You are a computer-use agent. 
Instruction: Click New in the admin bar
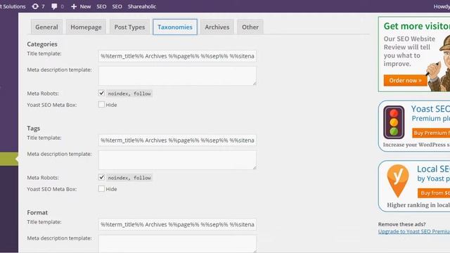pyautogui.click(x=85, y=6)
